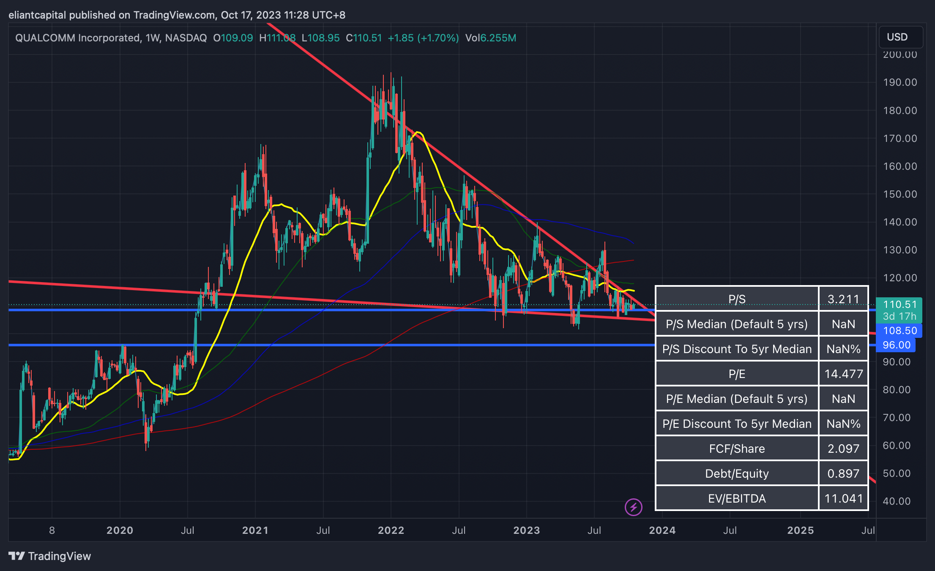Open the USD currency selector
This screenshot has width=935, height=571.
tap(900, 37)
